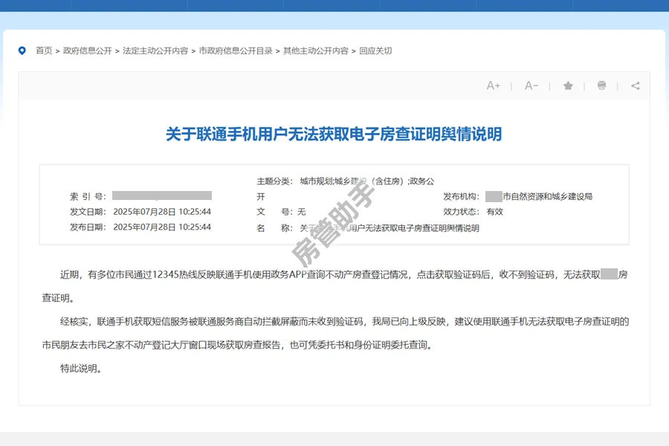
Task: Select 市政府信息公开目录 in breadcrumb
Action: tap(236, 51)
